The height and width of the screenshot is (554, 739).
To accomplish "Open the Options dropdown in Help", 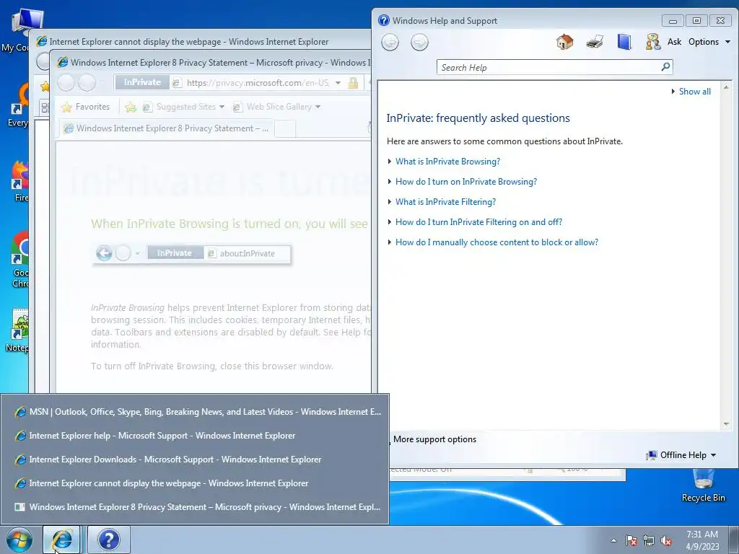I will point(709,42).
